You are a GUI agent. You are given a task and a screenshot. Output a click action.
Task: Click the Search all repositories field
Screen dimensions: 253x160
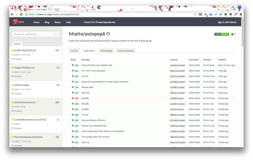tap(36, 34)
